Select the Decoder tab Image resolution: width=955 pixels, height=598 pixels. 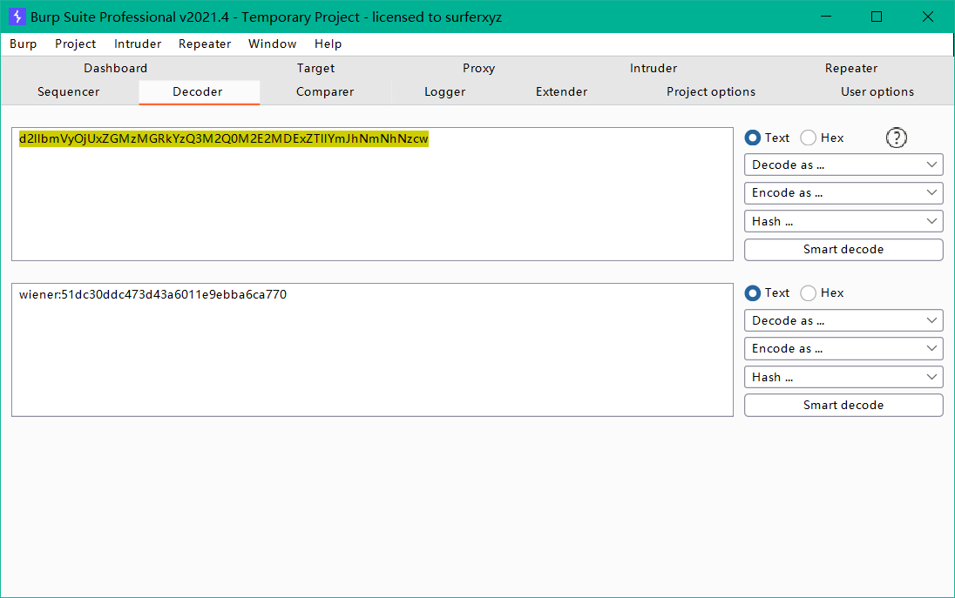pos(198,92)
